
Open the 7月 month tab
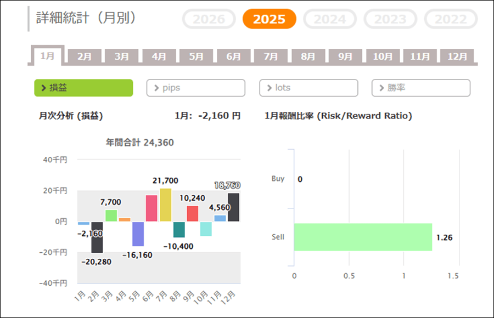tap(271, 56)
